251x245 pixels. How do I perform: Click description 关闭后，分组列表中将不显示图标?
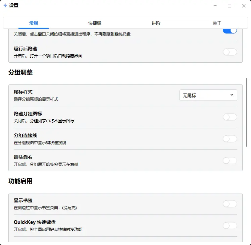(x=44, y=121)
